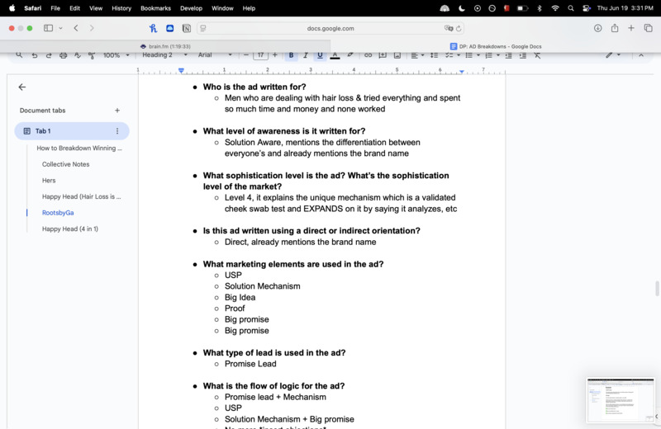Go to the Hers outline heading

click(49, 180)
